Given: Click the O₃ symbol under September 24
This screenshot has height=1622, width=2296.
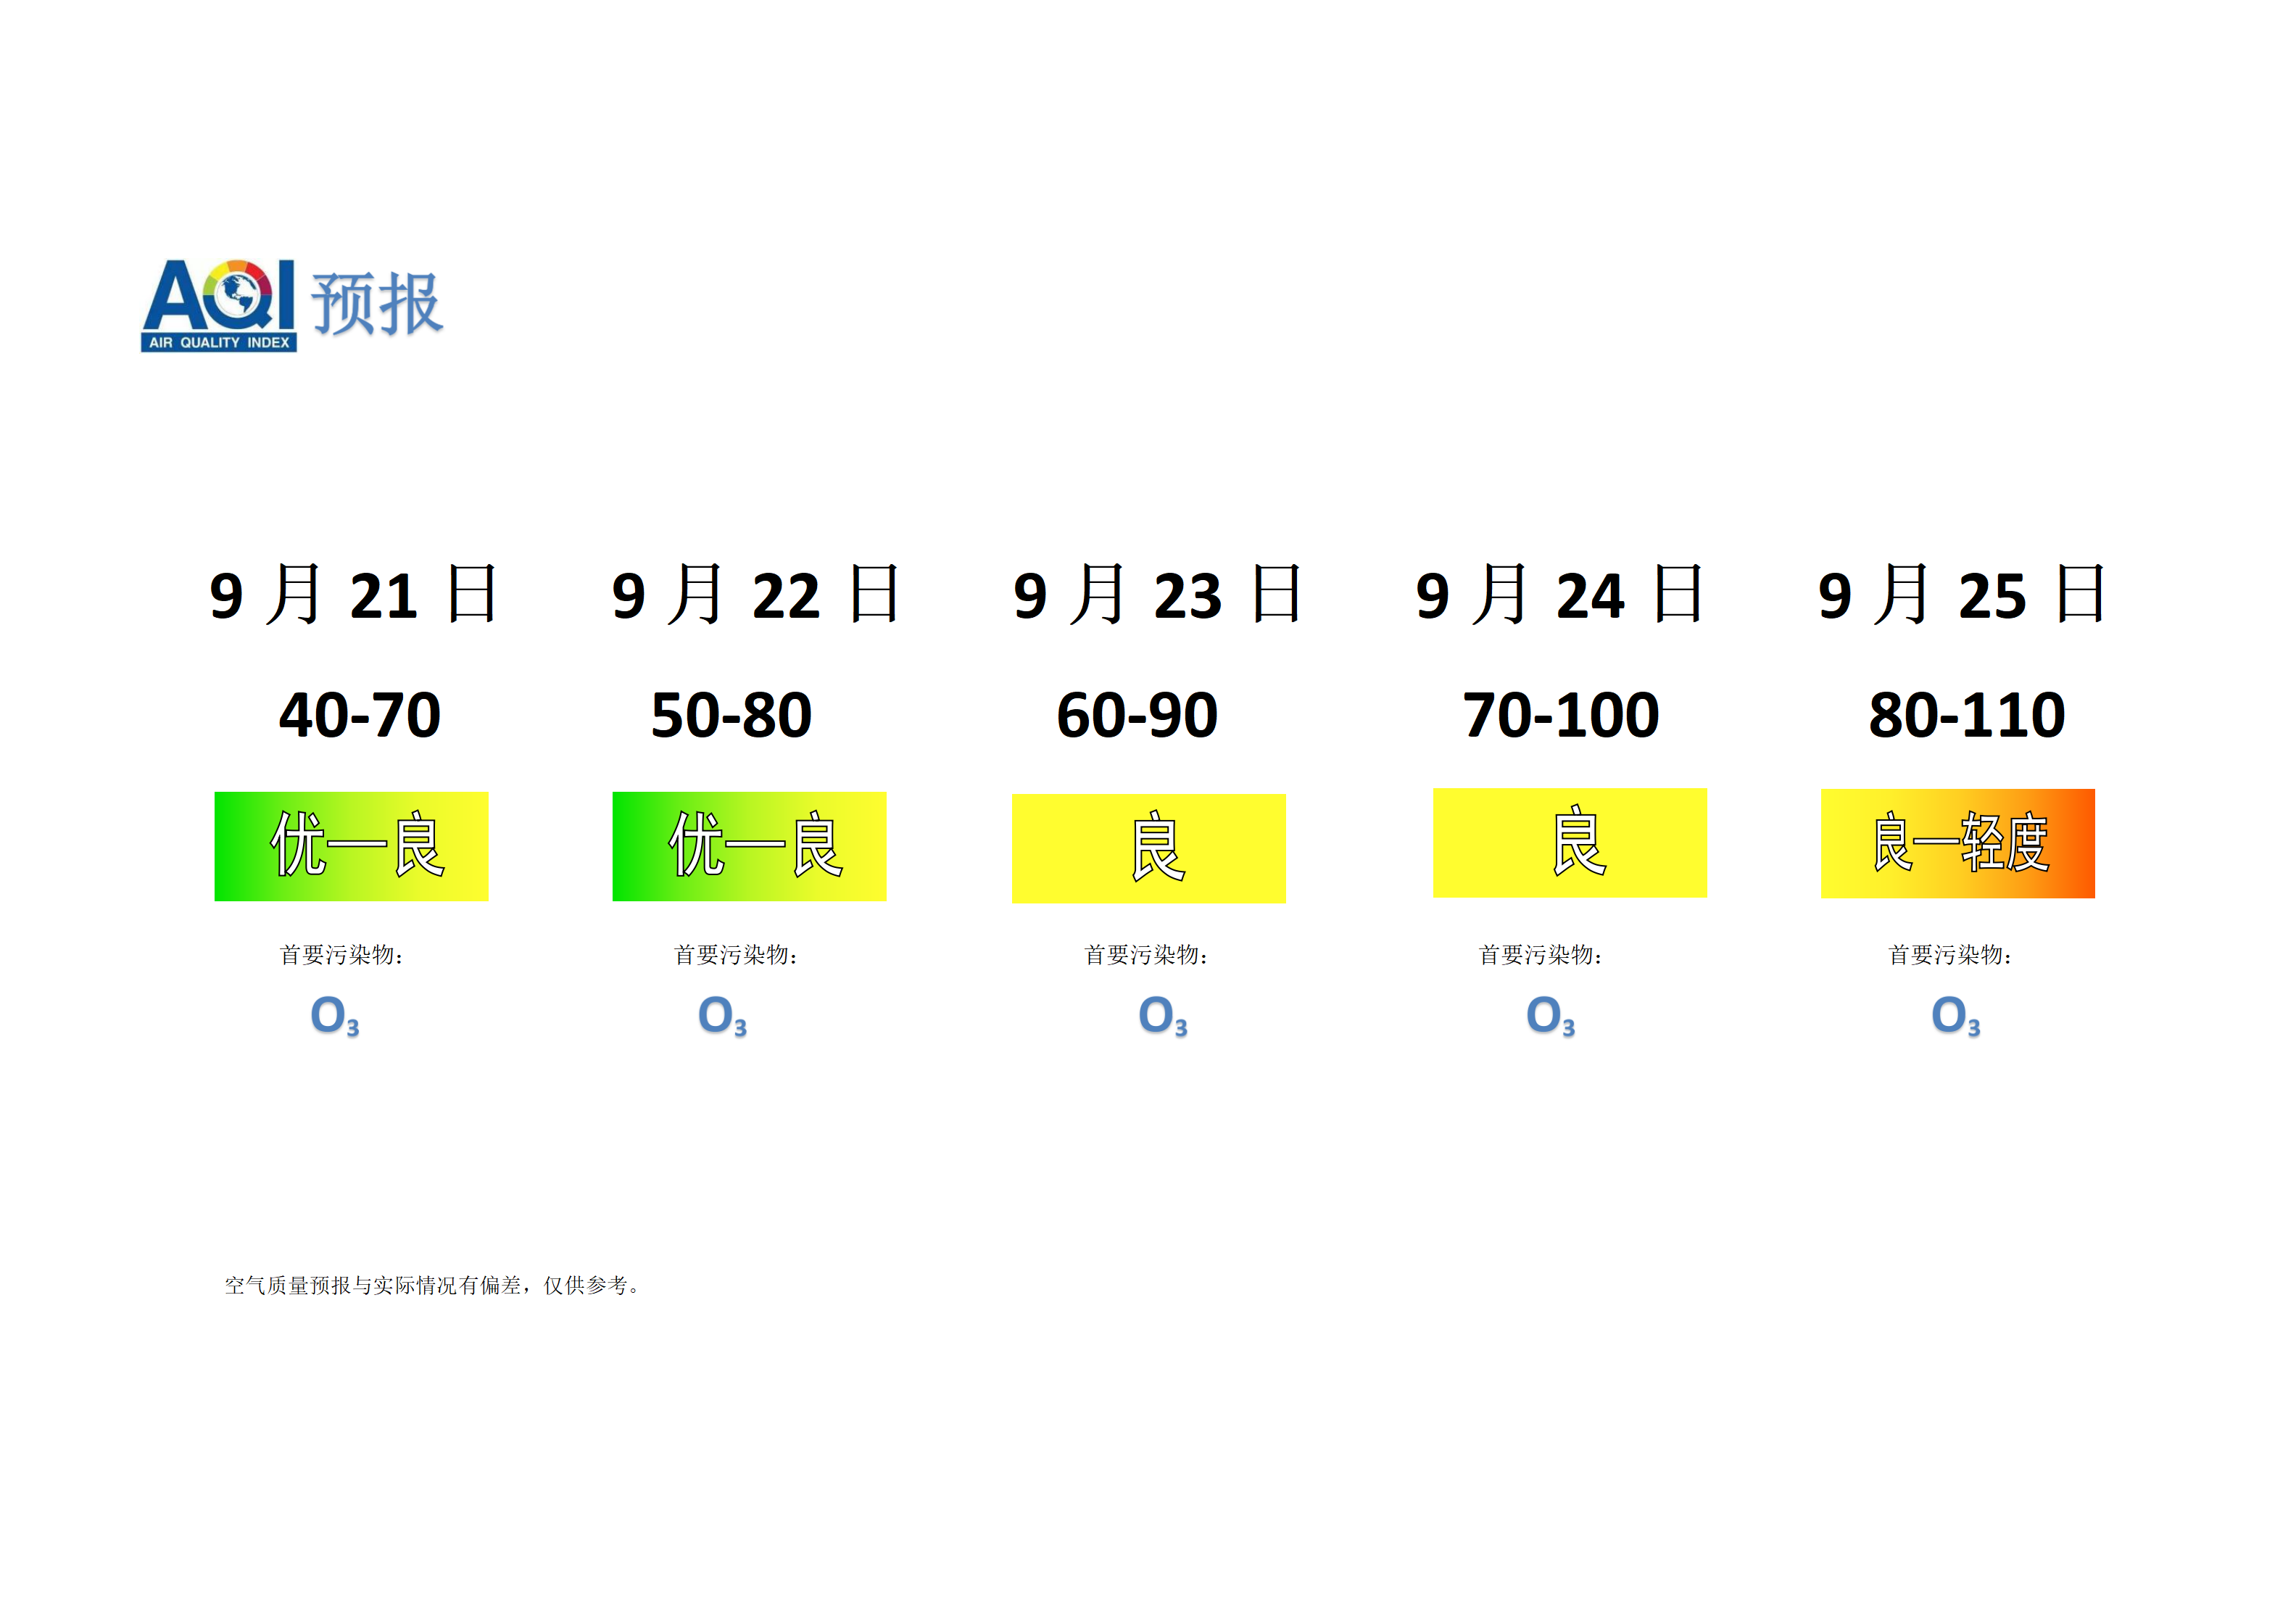Looking at the screenshot, I should pos(1550,1015).
